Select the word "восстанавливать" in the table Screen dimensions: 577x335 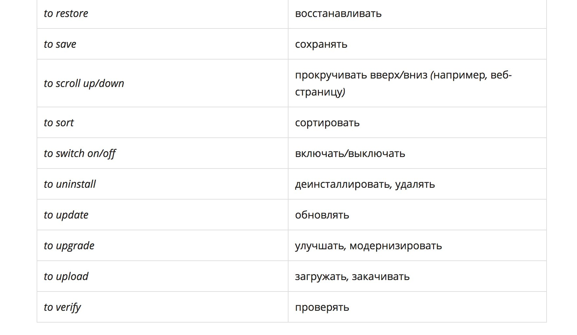click(x=338, y=13)
